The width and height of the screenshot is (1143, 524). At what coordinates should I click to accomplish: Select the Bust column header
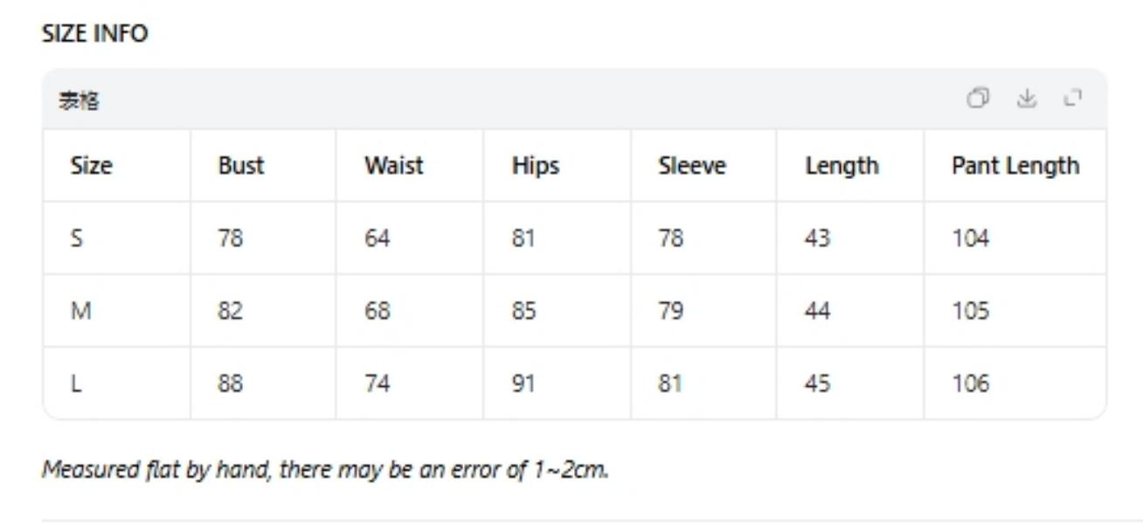tap(240, 166)
